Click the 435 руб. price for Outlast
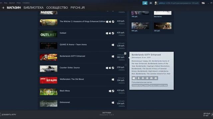 (120, 33)
